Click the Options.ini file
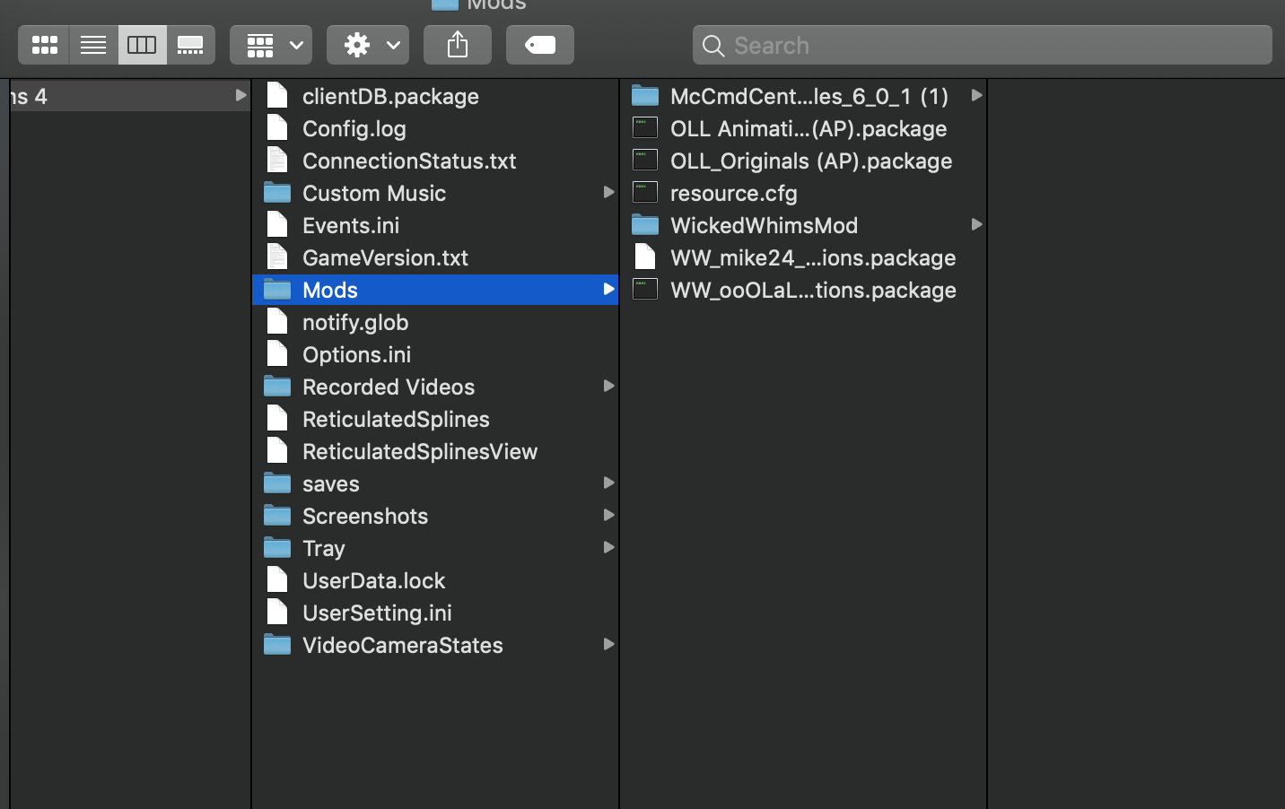This screenshot has width=1285, height=809. pos(357,354)
